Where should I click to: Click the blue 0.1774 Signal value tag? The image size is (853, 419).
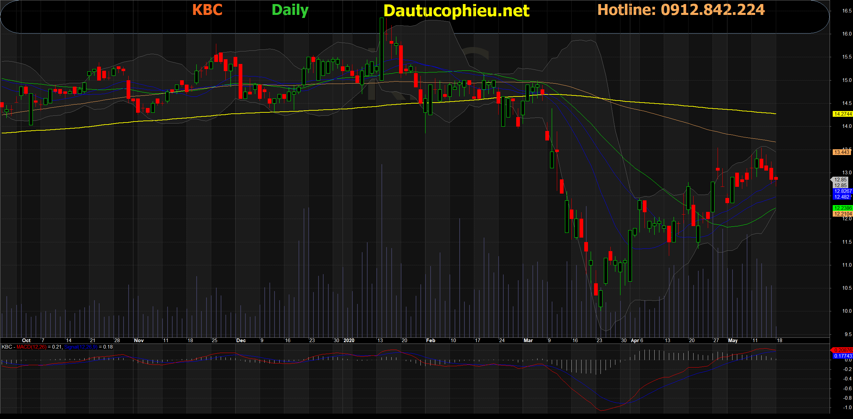(x=843, y=356)
